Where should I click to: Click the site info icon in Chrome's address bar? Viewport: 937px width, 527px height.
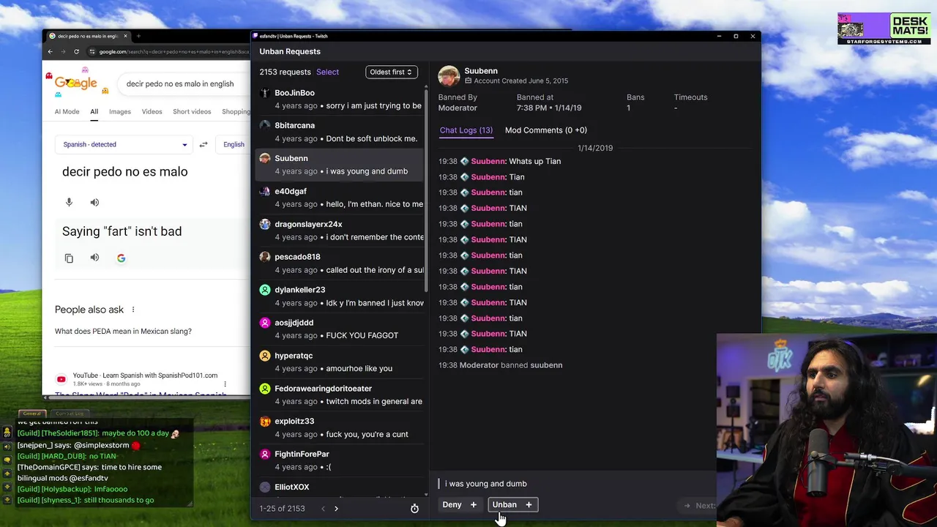coord(92,52)
